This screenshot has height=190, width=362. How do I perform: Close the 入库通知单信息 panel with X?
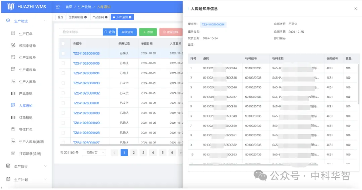click(x=356, y=9)
